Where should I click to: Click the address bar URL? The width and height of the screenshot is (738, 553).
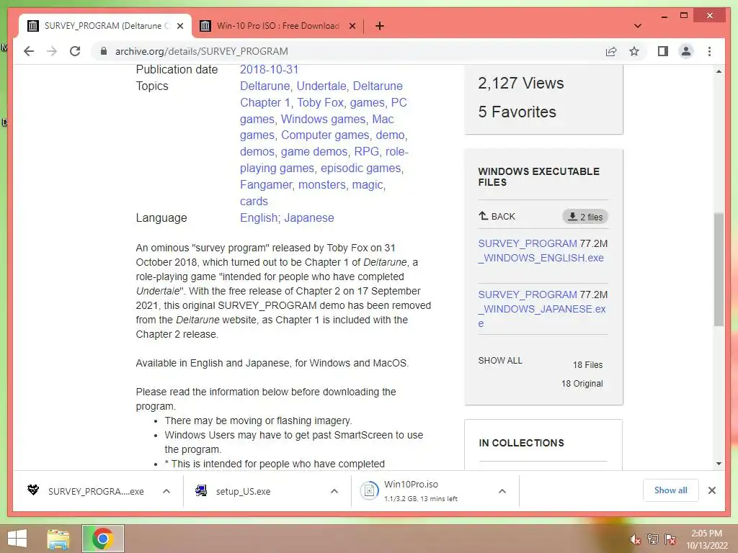(x=202, y=51)
